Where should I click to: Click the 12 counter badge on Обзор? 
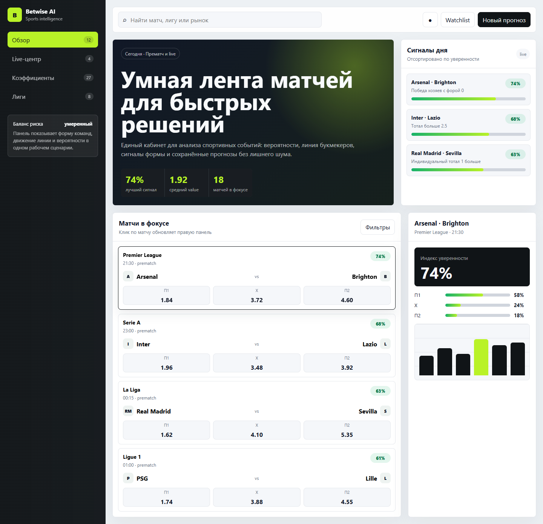coord(89,40)
